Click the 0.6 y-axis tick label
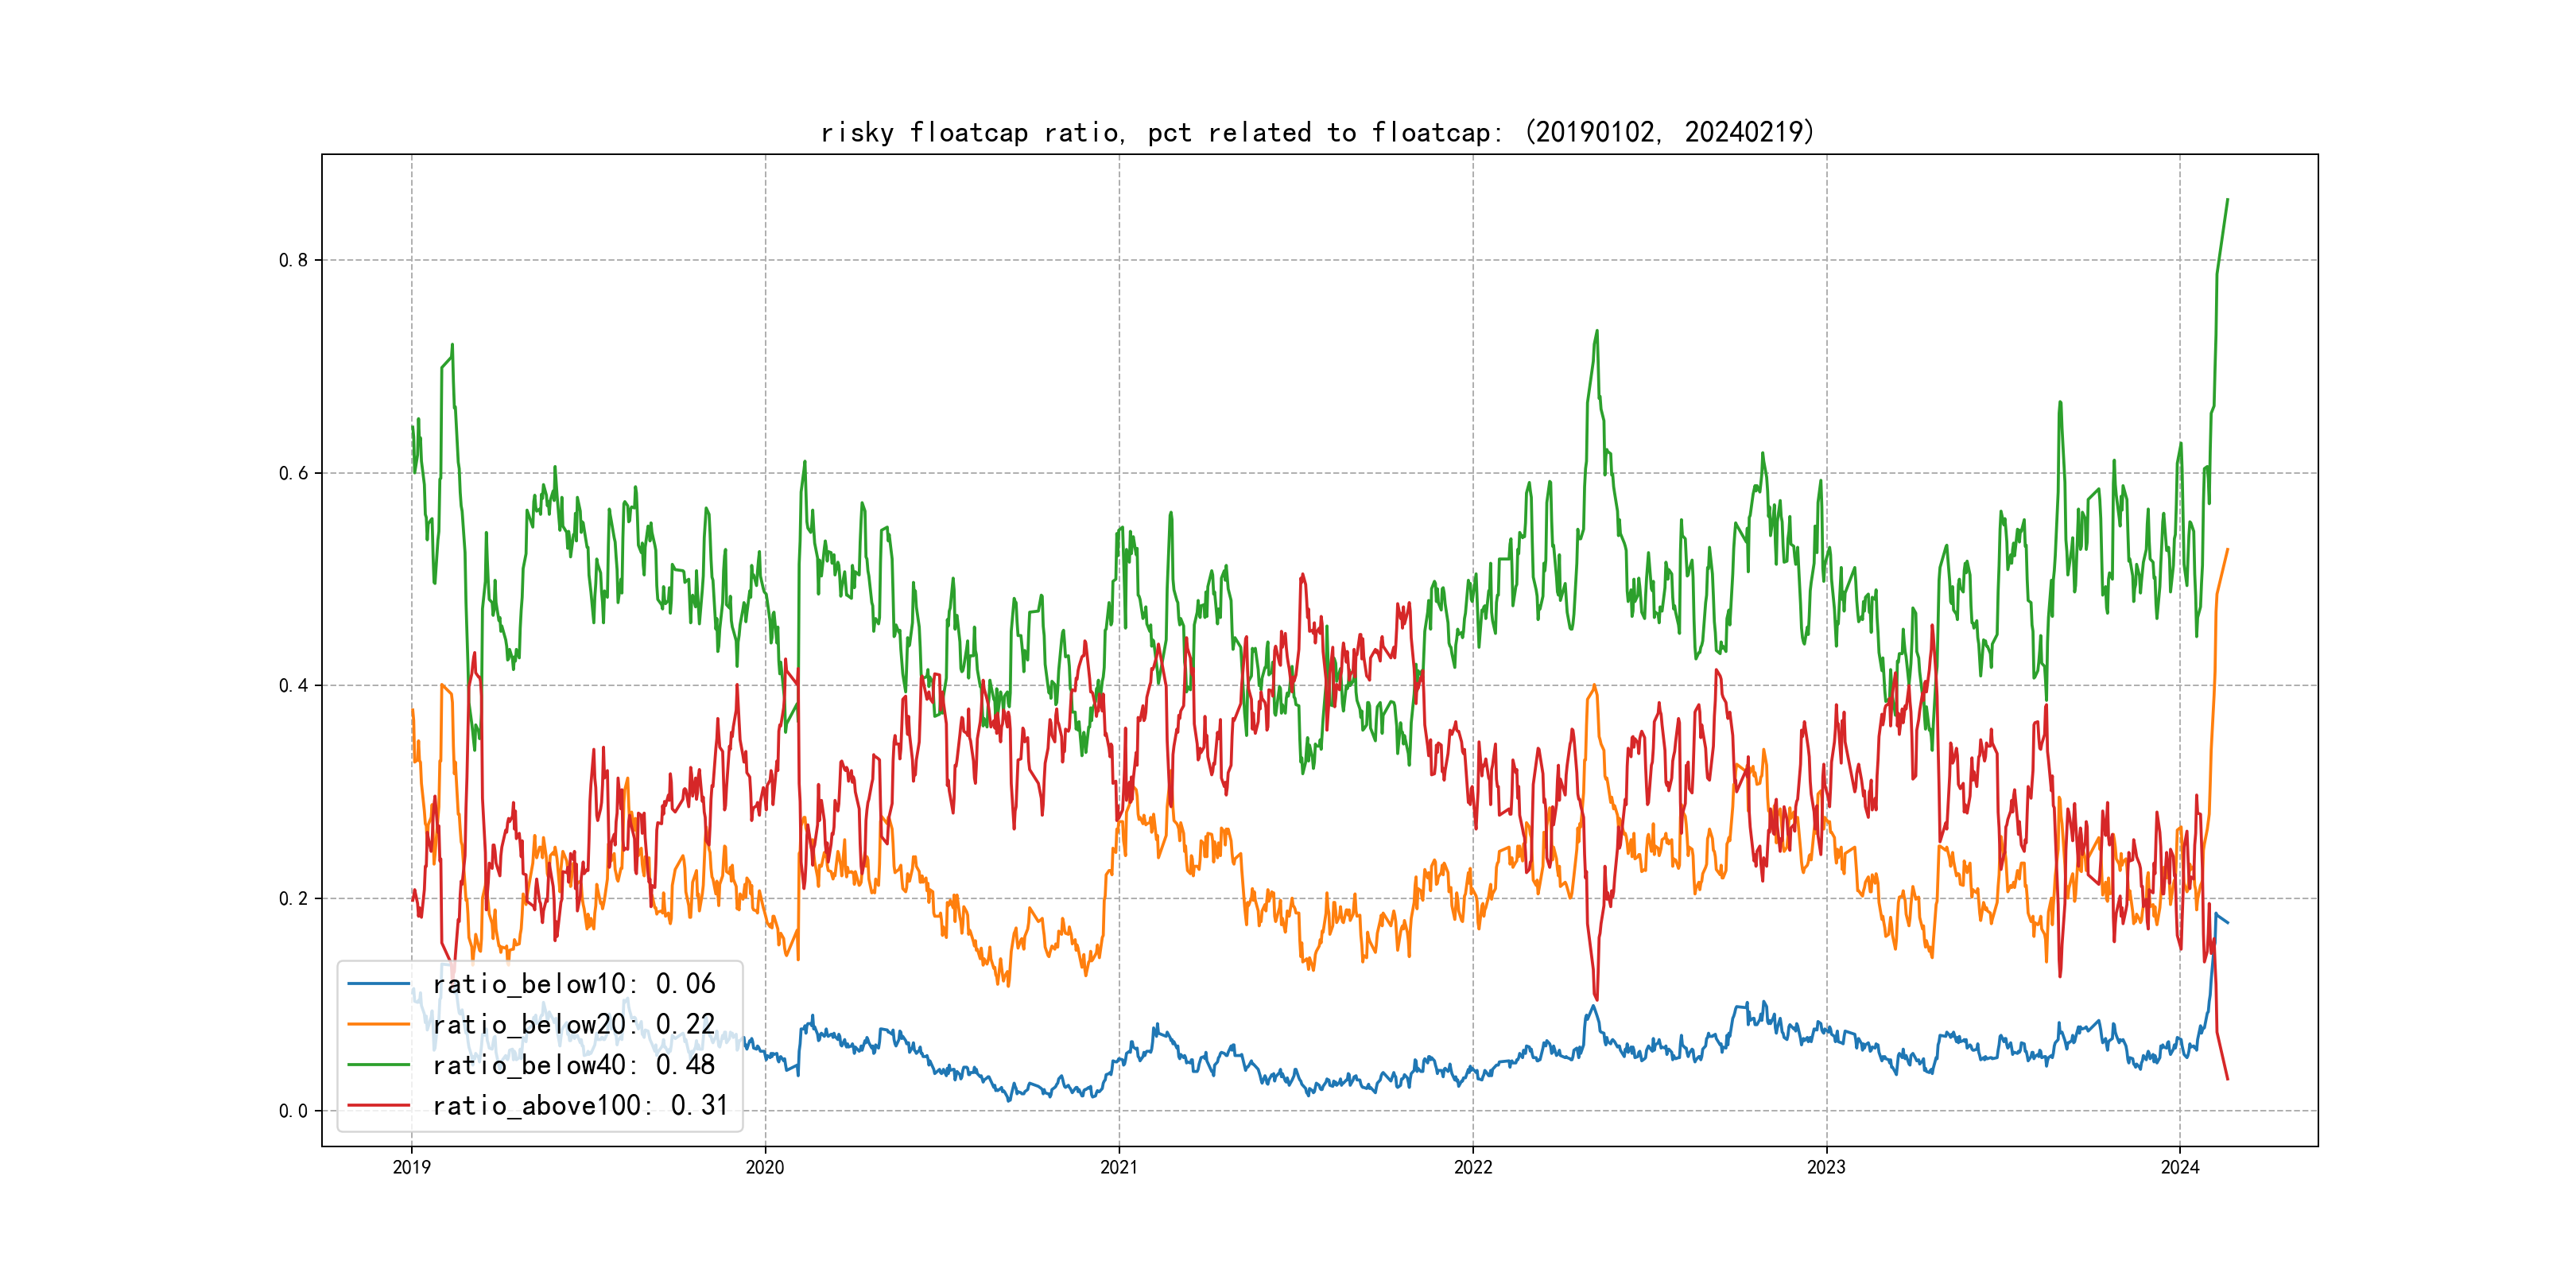 pos(293,473)
